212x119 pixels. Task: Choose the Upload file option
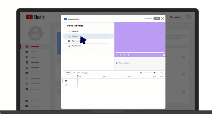75,31
